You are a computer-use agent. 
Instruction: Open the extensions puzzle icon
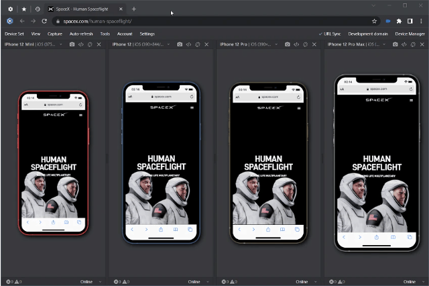(399, 21)
